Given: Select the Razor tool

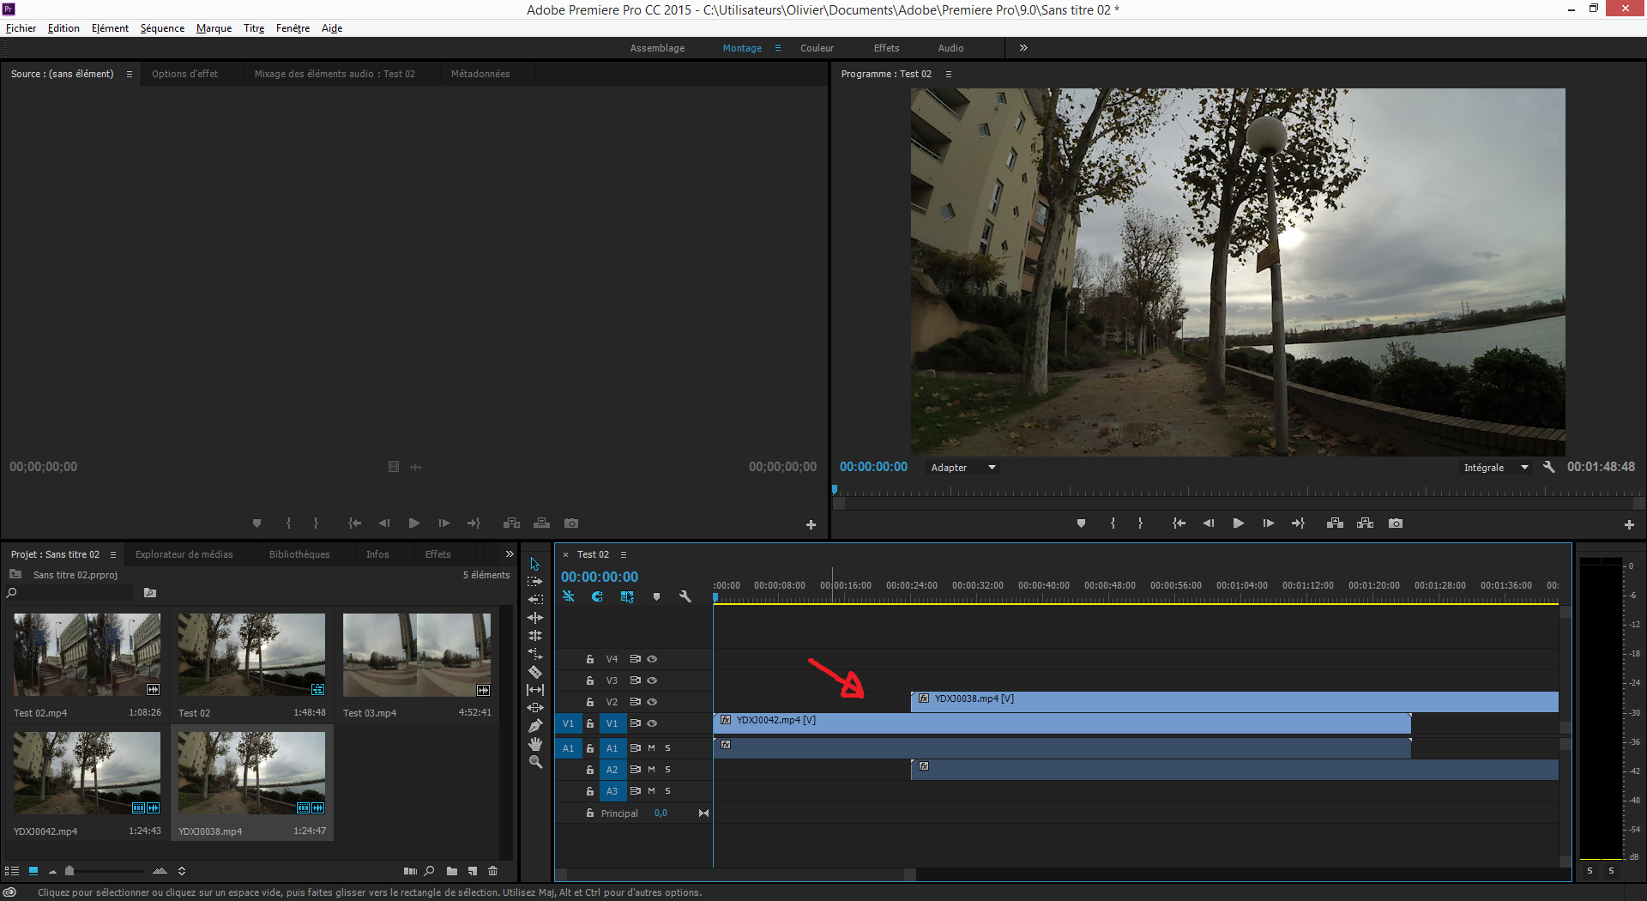Looking at the screenshot, I should click(x=535, y=672).
